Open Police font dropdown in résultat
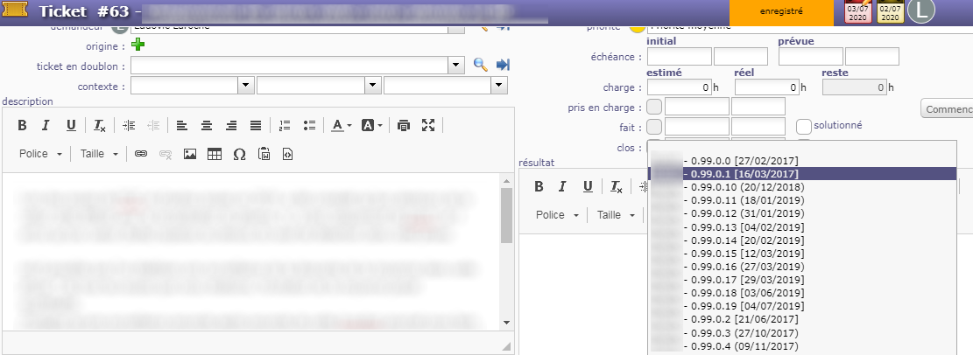This screenshot has width=973, height=355. (x=557, y=215)
